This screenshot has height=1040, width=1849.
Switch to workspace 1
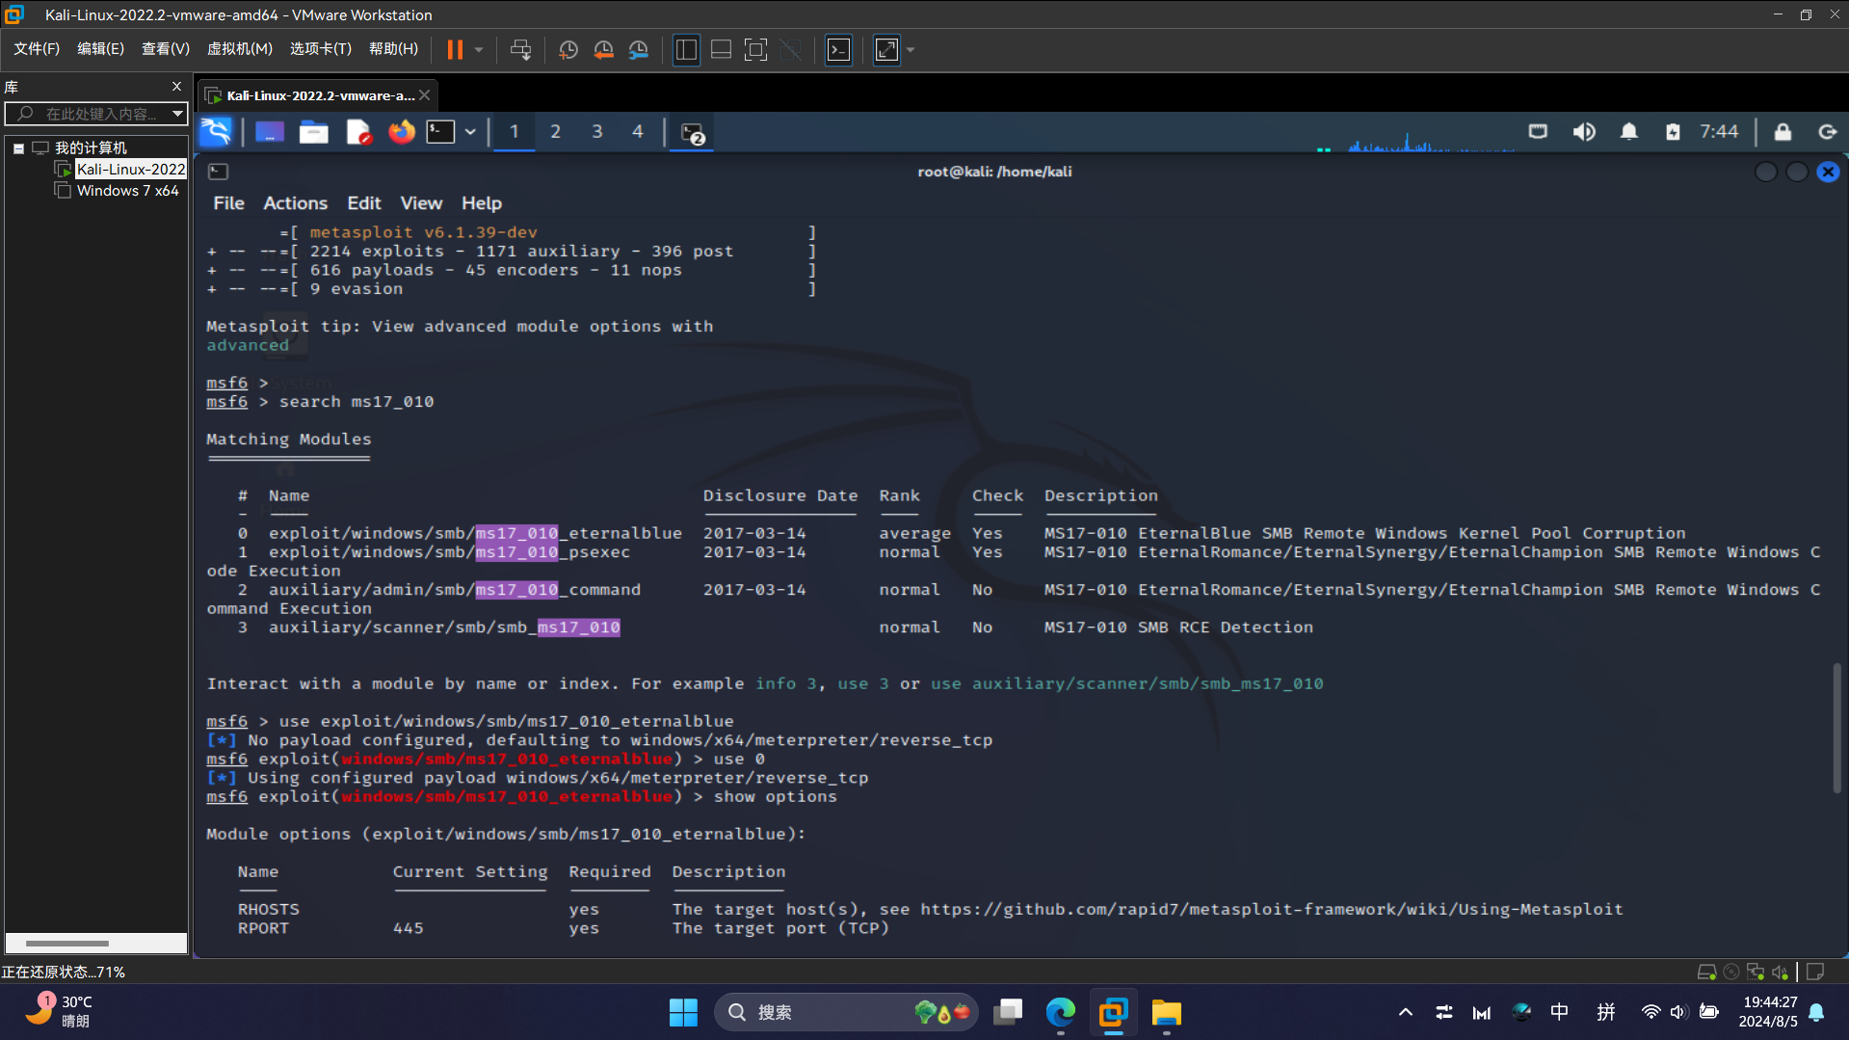coord(515,132)
